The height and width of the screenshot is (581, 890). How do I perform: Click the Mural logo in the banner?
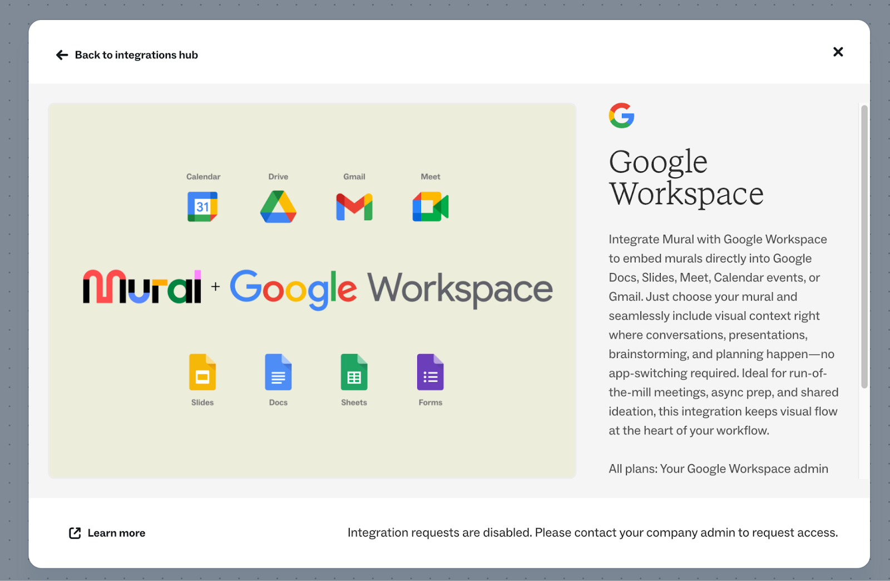[142, 287]
